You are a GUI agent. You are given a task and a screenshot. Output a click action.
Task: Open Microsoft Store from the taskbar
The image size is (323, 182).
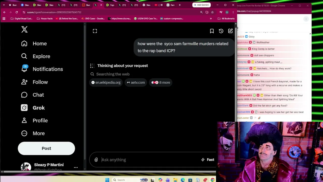pos(190,180)
